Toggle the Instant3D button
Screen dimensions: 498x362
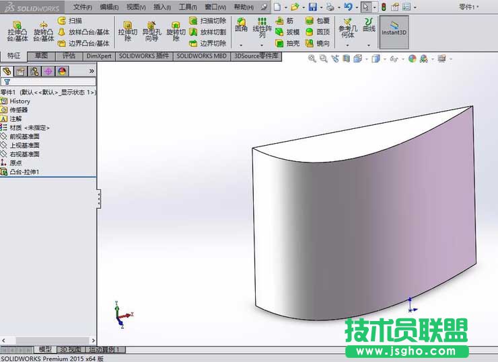[x=394, y=32]
